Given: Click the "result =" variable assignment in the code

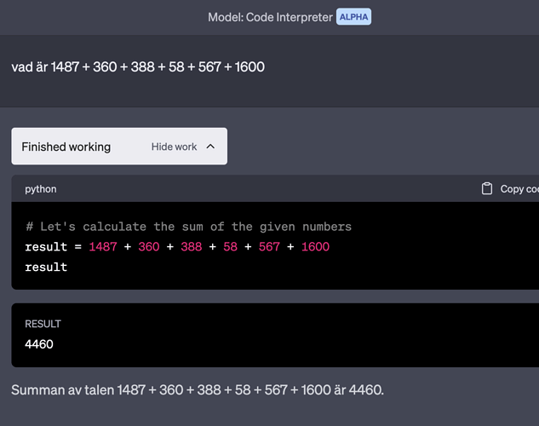Looking at the screenshot, I should (x=53, y=247).
